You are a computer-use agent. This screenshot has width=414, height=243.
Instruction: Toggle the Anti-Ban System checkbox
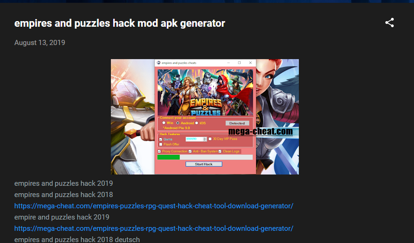click(190, 151)
